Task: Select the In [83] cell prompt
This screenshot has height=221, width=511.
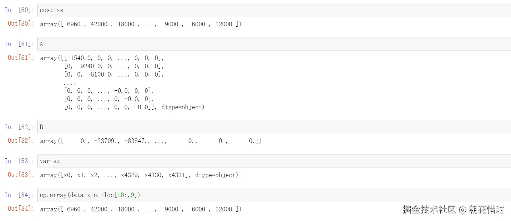Action: [x=19, y=161]
